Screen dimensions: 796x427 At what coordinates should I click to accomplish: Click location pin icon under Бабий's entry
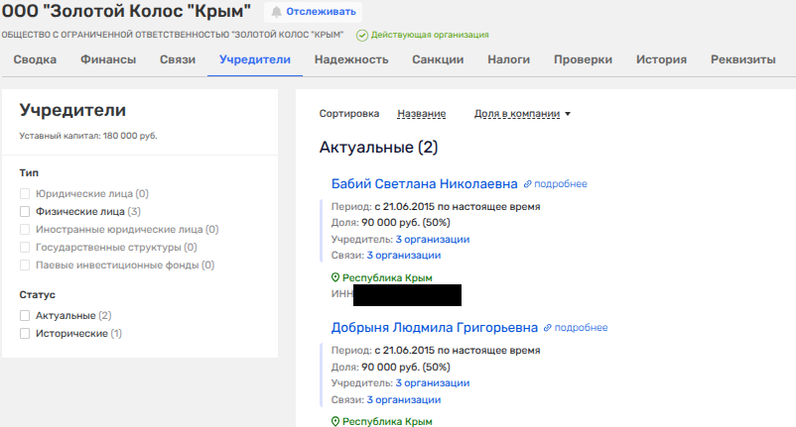click(335, 278)
